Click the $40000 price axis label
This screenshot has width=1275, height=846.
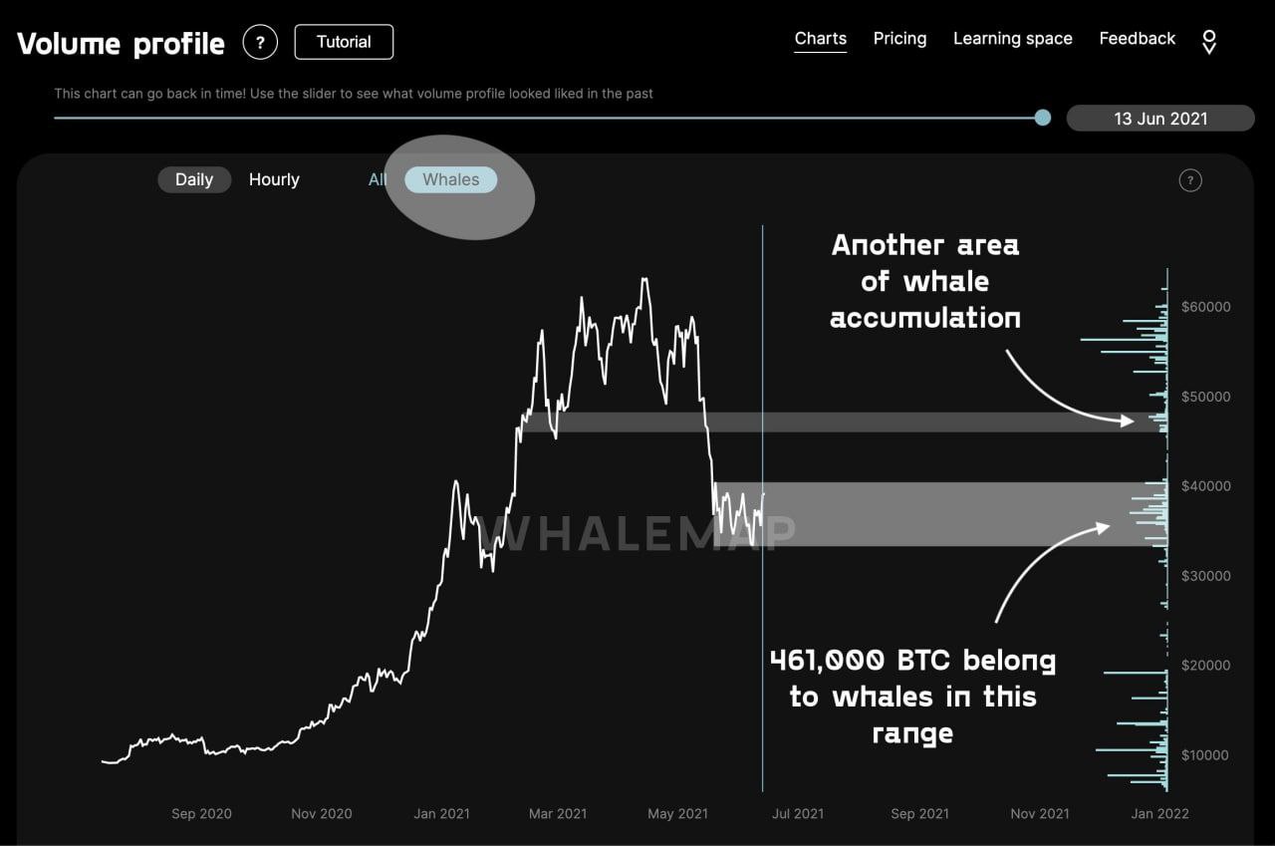[1204, 486]
